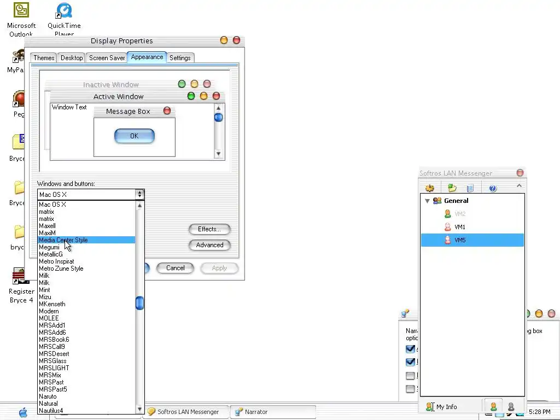This screenshot has width=560, height=420.
Task: Choose Mizu from the style list
Action: pos(86,297)
